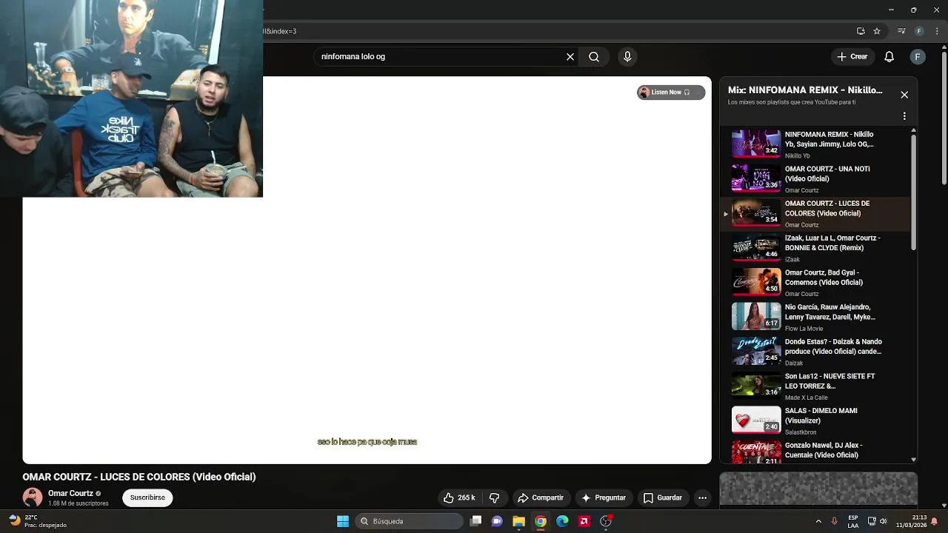
Task: Open the YouTube account avatar menu
Action: (918, 56)
